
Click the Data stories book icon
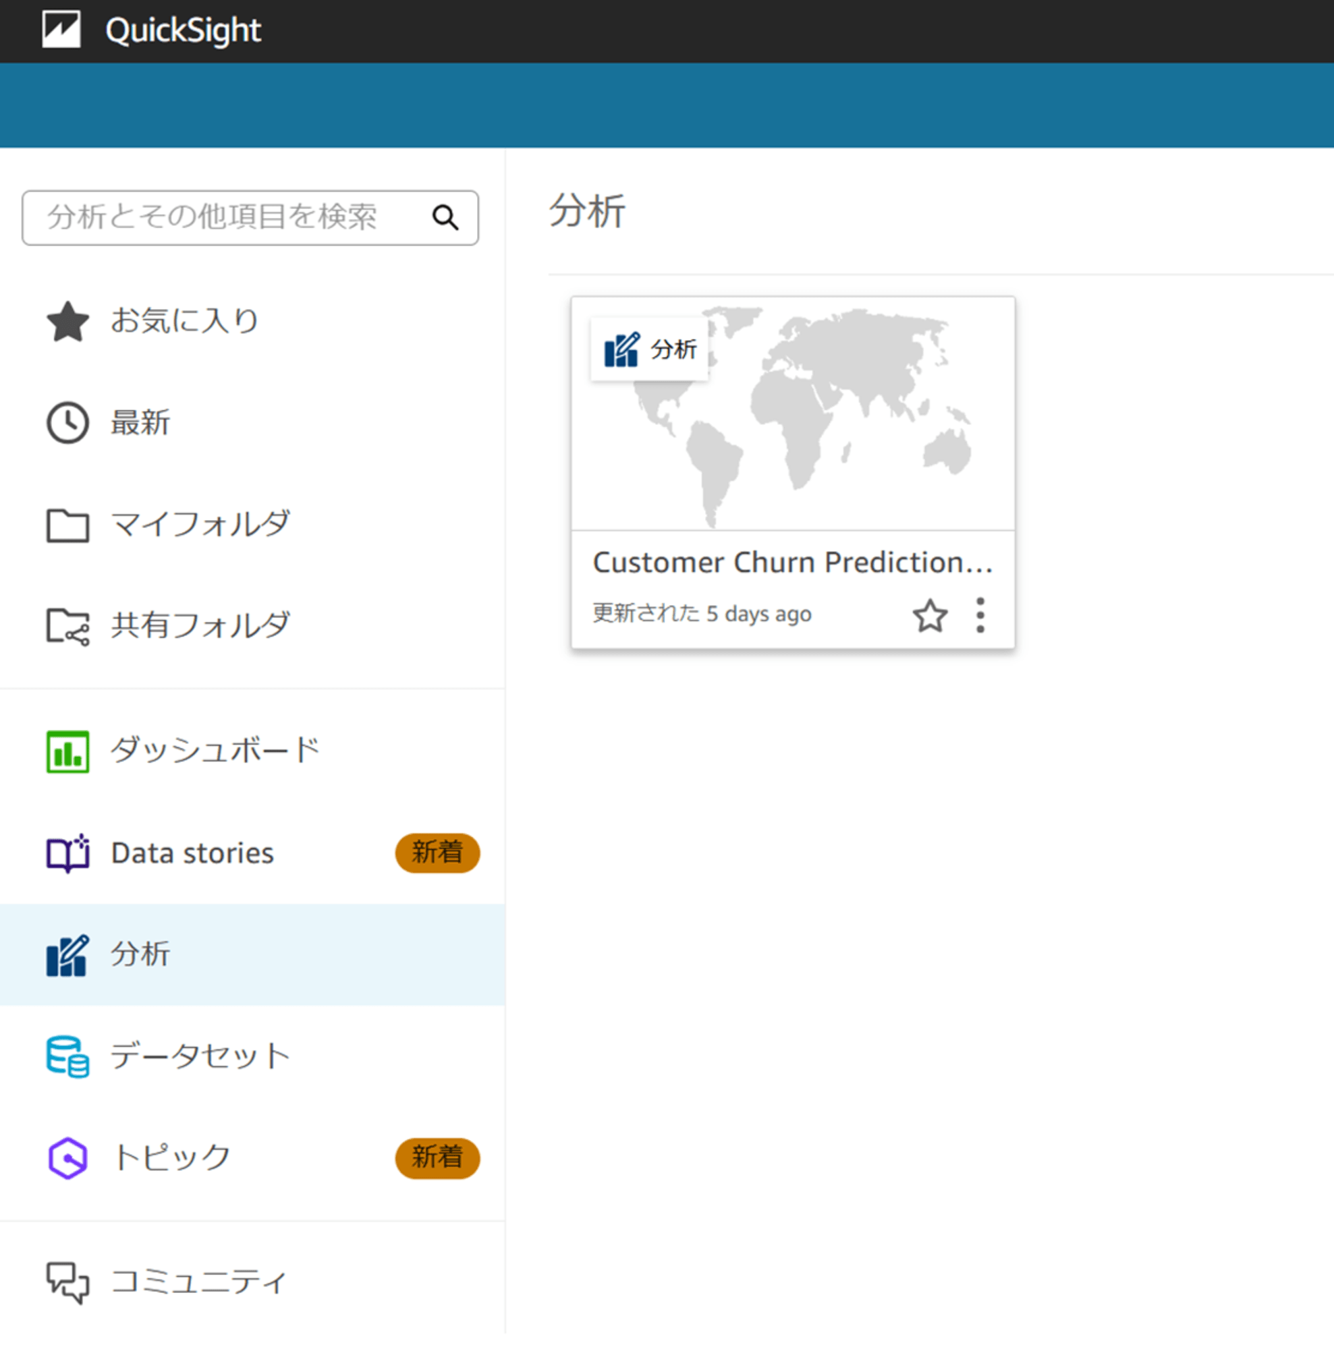pyautogui.click(x=67, y=853)
